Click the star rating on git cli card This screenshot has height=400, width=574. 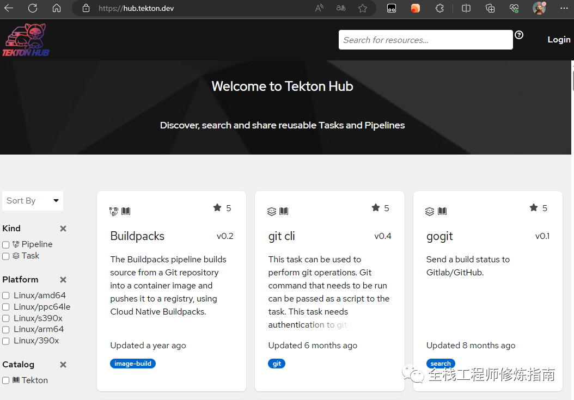click(380, 208)
